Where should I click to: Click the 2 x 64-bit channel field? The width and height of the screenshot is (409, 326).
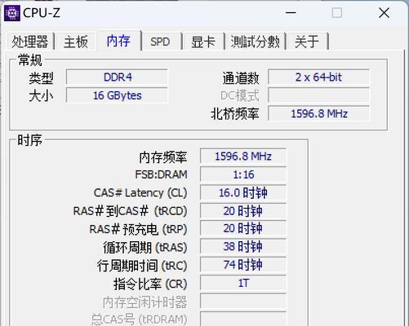pos(318,77)
